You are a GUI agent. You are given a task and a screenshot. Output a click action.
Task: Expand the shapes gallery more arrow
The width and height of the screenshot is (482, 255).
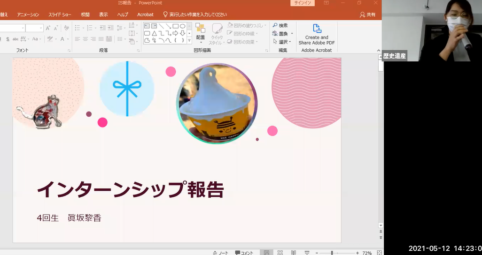click(x=189, y=41)
